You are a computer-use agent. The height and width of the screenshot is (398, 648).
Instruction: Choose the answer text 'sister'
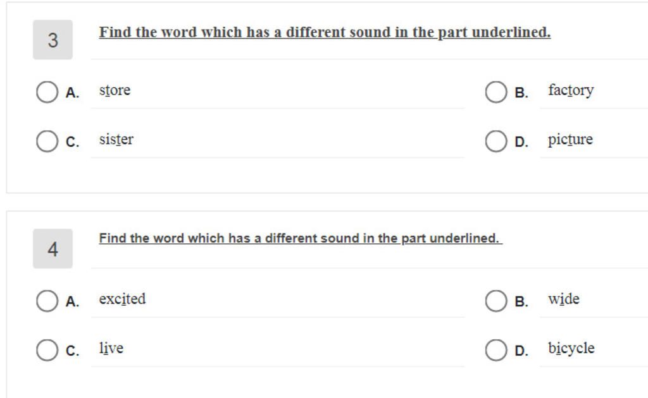point(116,140)
